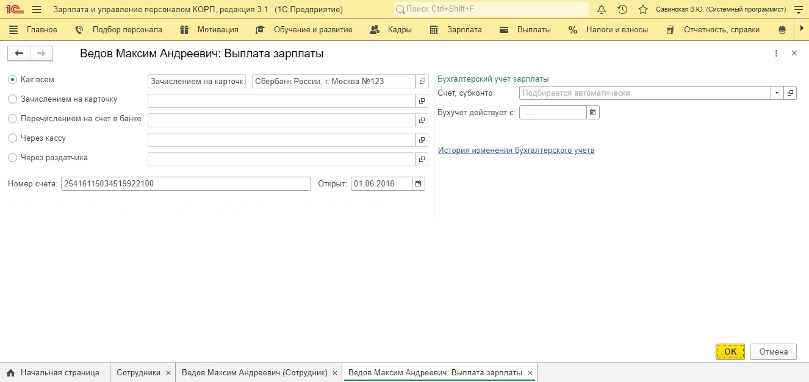Select Перечислением на счет в банке
Image resolution: width=809 pixels, height=382 pixels.
pyautogui.click(x=12, y=119)
